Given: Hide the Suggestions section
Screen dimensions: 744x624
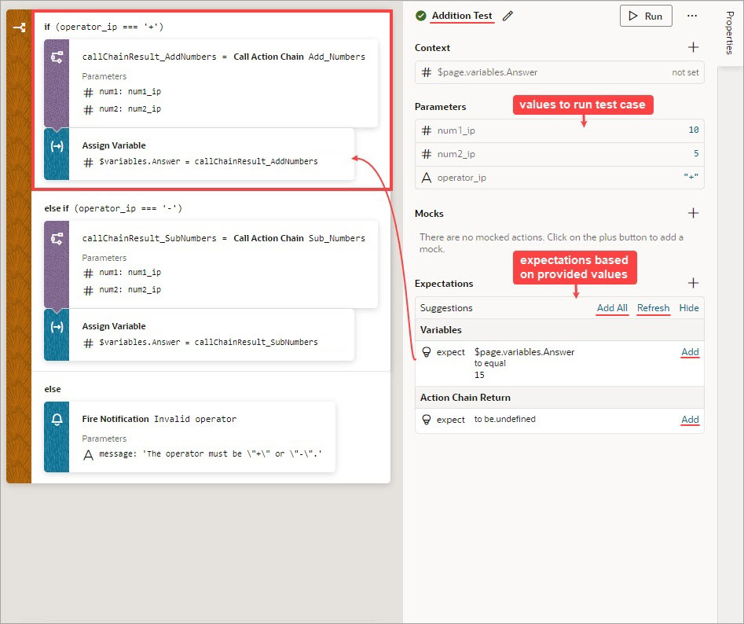Looking at the screenshot, I should click(688, 308).
